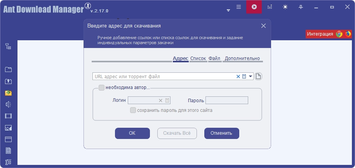
Task: Expand URL history dropdown arrow
Action: coord(251,76)
